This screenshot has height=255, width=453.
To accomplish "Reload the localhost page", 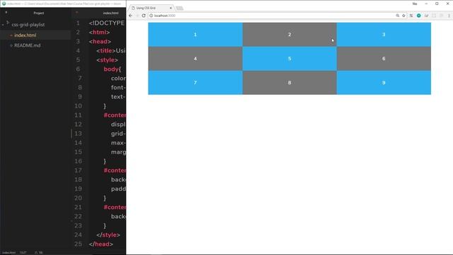I will 144,16.
